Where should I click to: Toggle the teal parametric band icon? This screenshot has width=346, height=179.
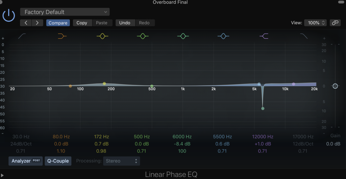[x=183, y=36]
